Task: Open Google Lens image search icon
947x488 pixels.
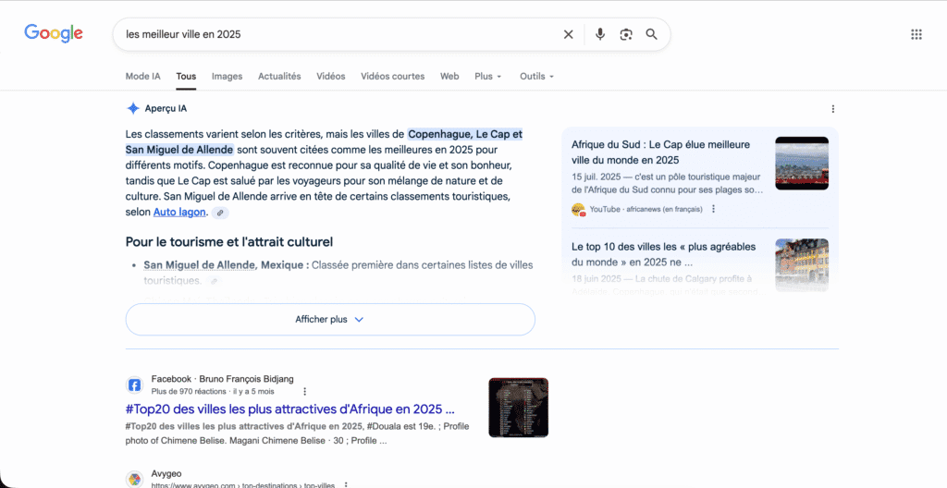Action: tap(626, 34)
